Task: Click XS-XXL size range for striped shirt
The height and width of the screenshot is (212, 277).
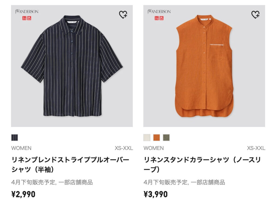Action: pos(124,148)
